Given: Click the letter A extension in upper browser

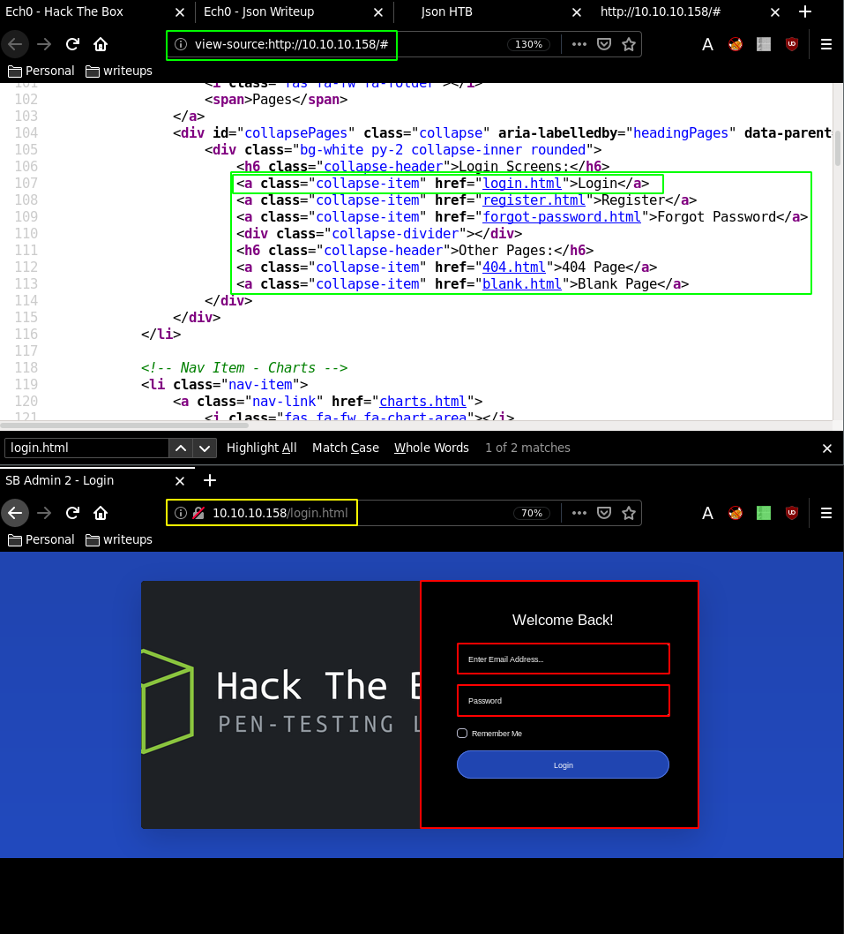Looking at the screenshot, I should pos(707,44).
